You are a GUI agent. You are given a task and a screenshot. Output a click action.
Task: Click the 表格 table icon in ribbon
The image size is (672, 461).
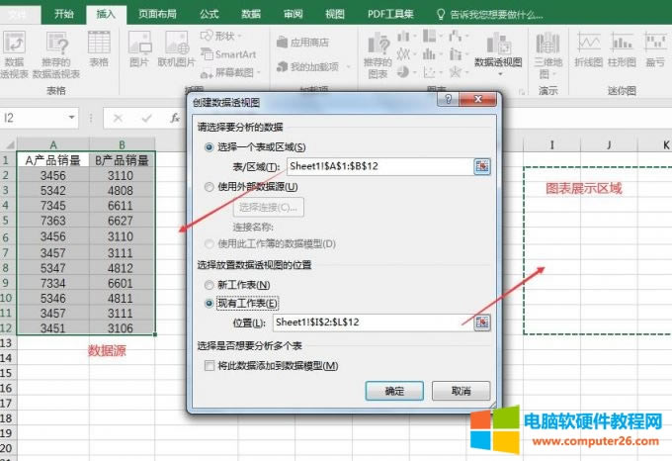(99, 48)
